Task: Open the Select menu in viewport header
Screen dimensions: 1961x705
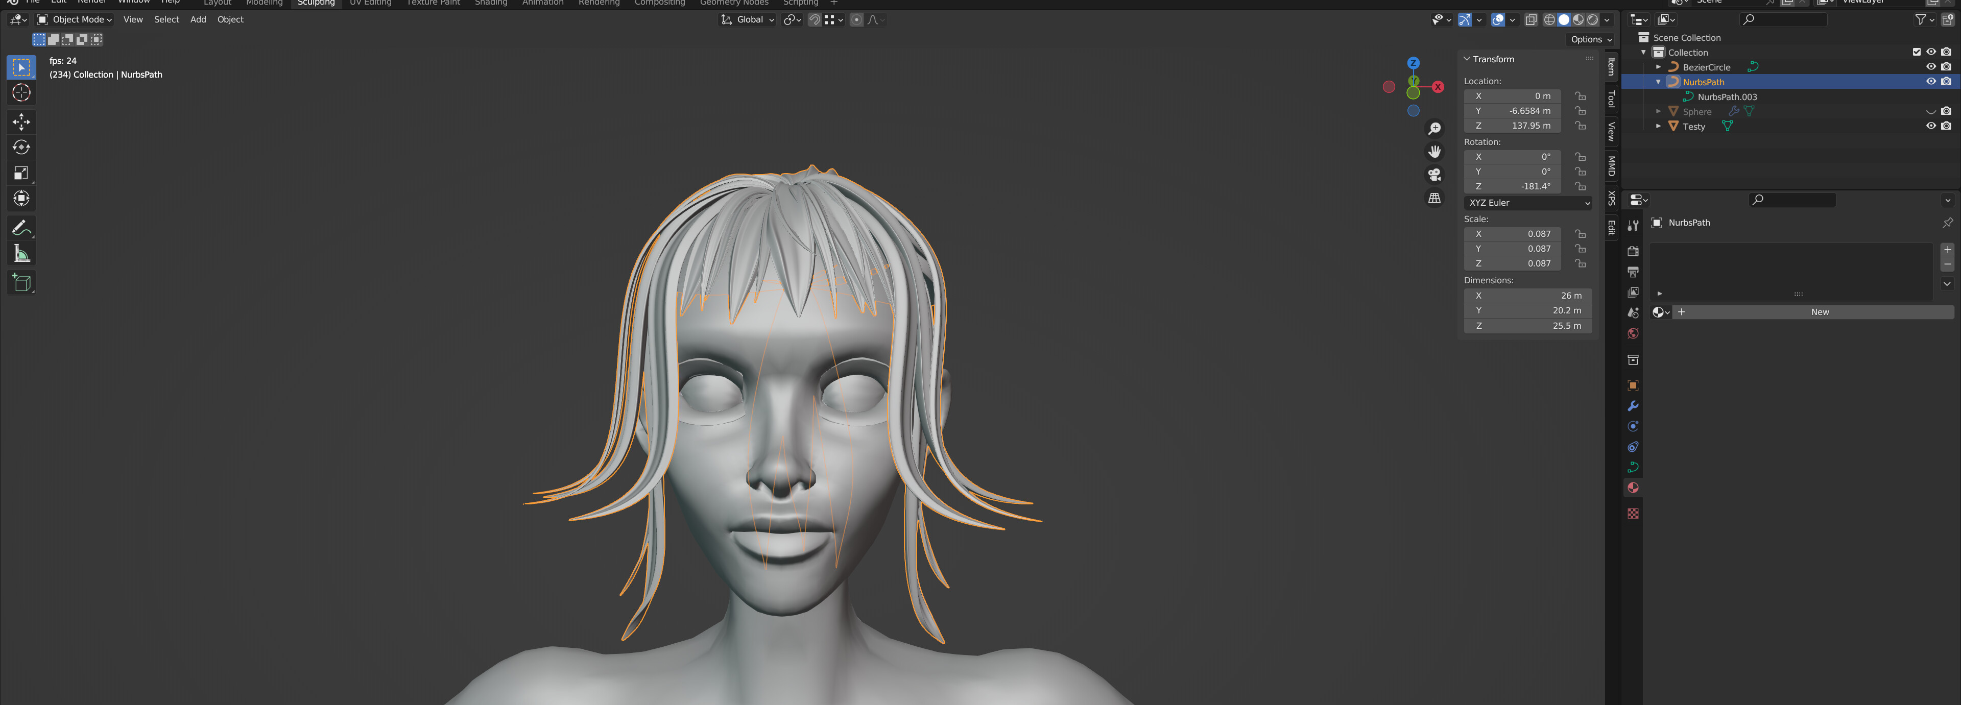Action: pyautogui.click(x=166, y=20)
